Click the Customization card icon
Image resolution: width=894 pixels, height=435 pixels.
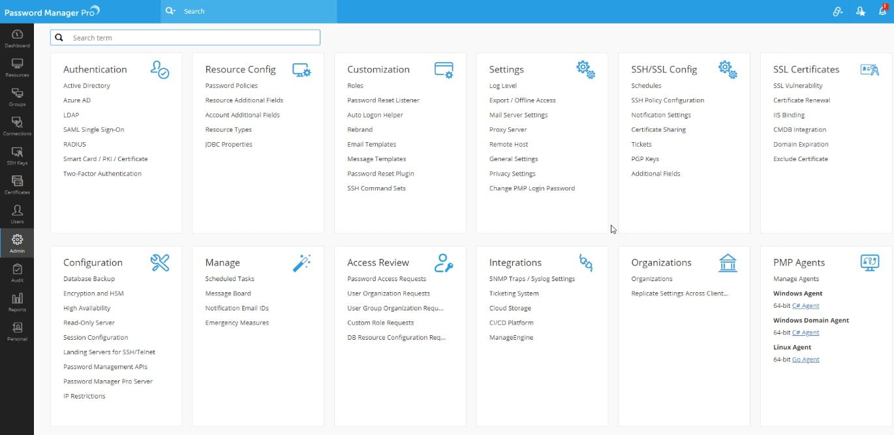click(444, 70)
